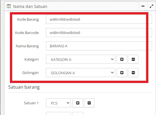
Task: Remove the Golongan using its minus icon
Action: 133,73
